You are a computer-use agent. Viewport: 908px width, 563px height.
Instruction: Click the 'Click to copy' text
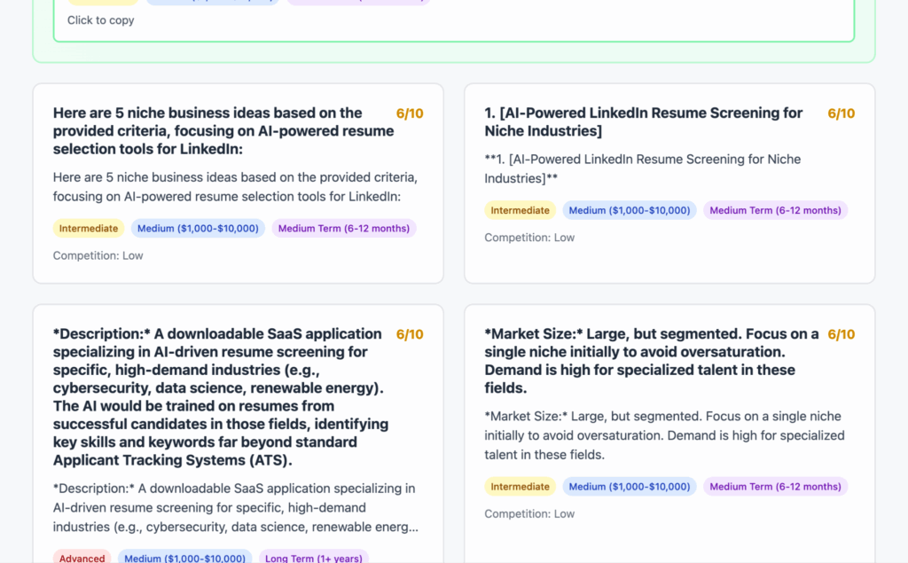(x=101, y=20)
